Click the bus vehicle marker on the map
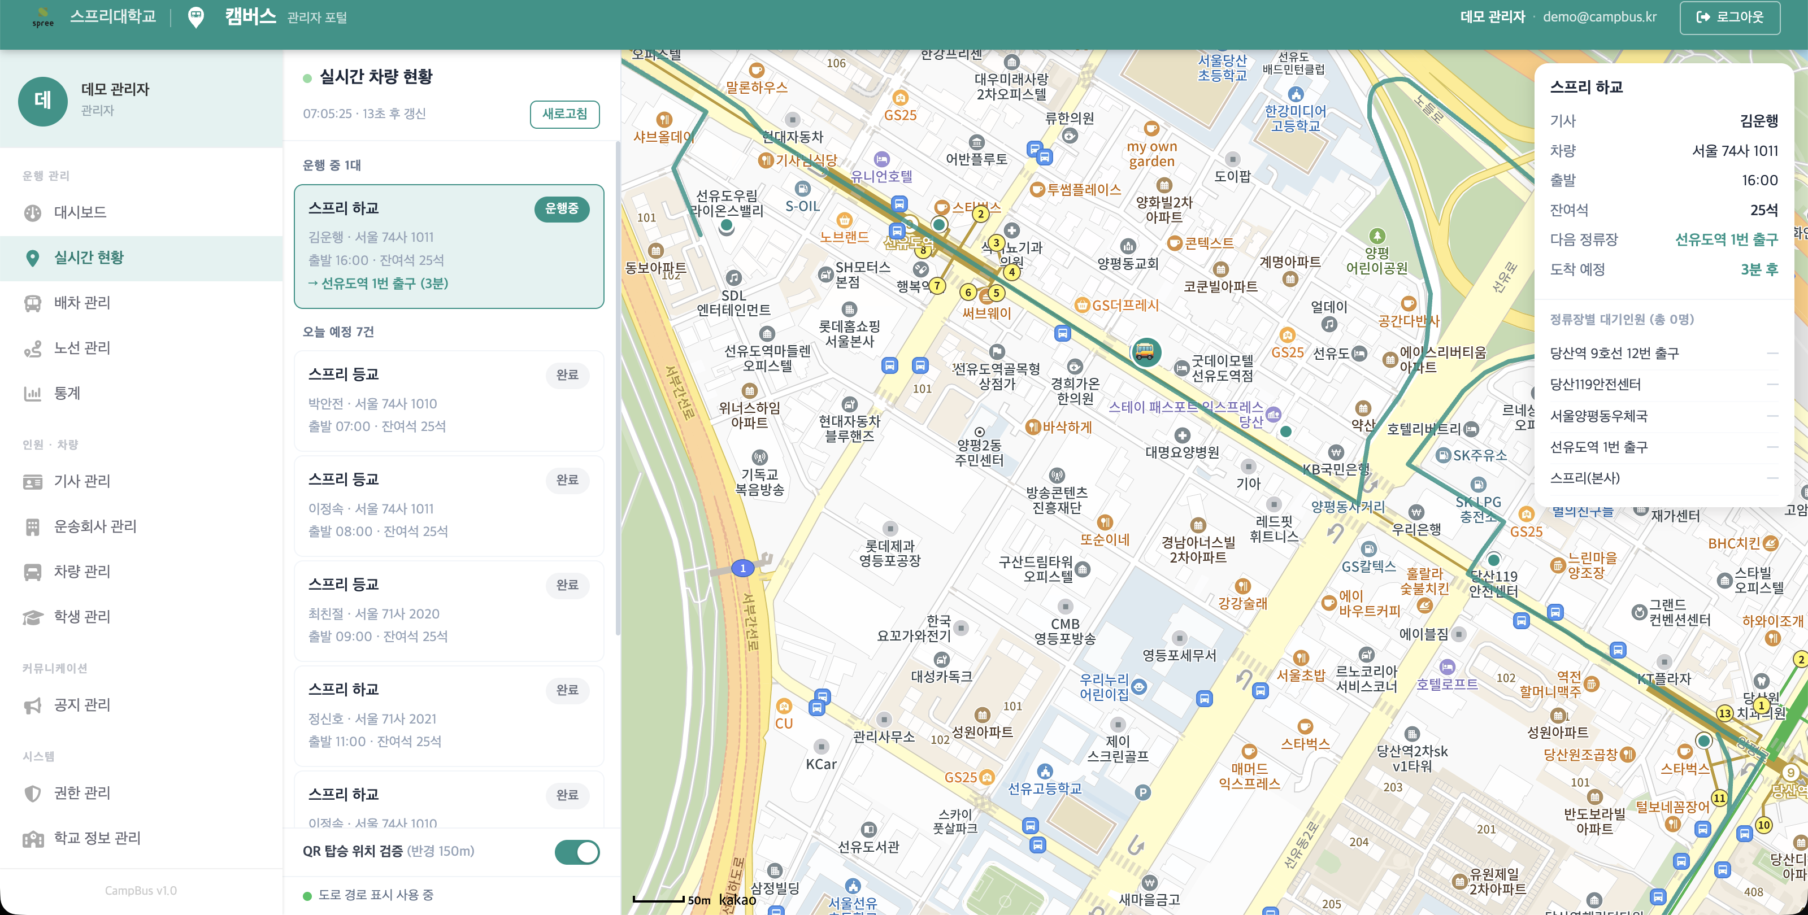Image resolution: width=1808 pixels, height=915 pixels. [1145, 351]
